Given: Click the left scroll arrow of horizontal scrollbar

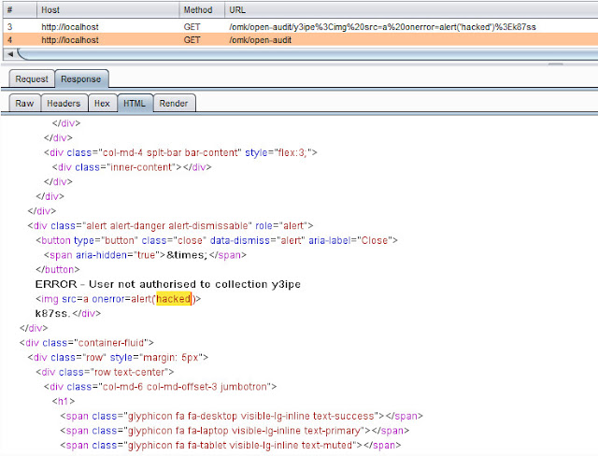Looking at the screenshot, I should point(10,54).
